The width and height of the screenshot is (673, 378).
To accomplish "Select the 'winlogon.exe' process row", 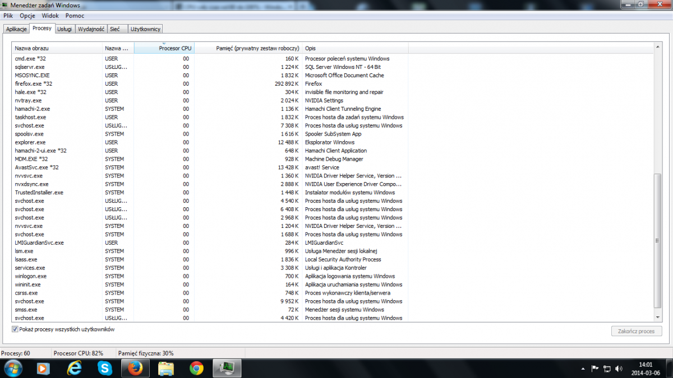I will 210,276.
